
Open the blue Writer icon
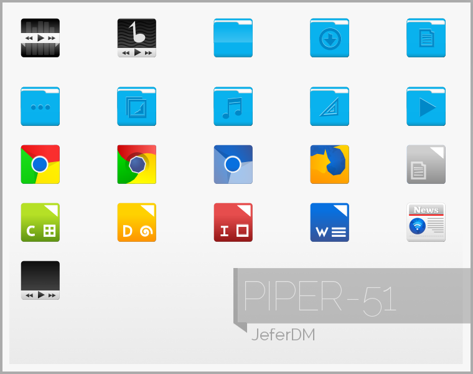(x=330, y=223)
